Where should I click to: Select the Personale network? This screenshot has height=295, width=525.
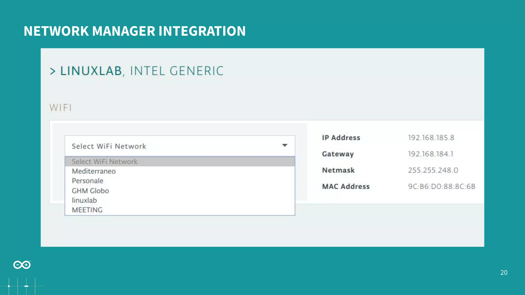click(180, 181)
